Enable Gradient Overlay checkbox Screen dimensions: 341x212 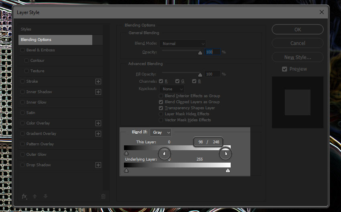22,134
